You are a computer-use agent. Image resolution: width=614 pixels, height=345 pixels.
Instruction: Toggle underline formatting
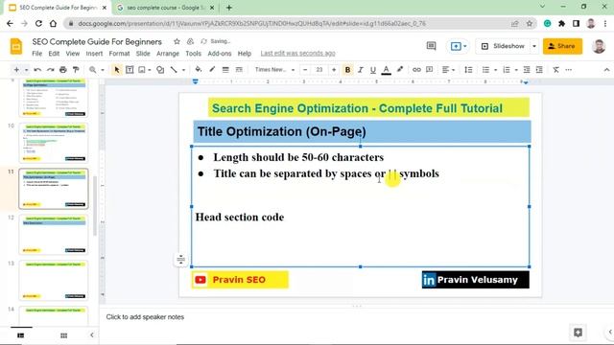pyautogui.click(x=373, y=70)
